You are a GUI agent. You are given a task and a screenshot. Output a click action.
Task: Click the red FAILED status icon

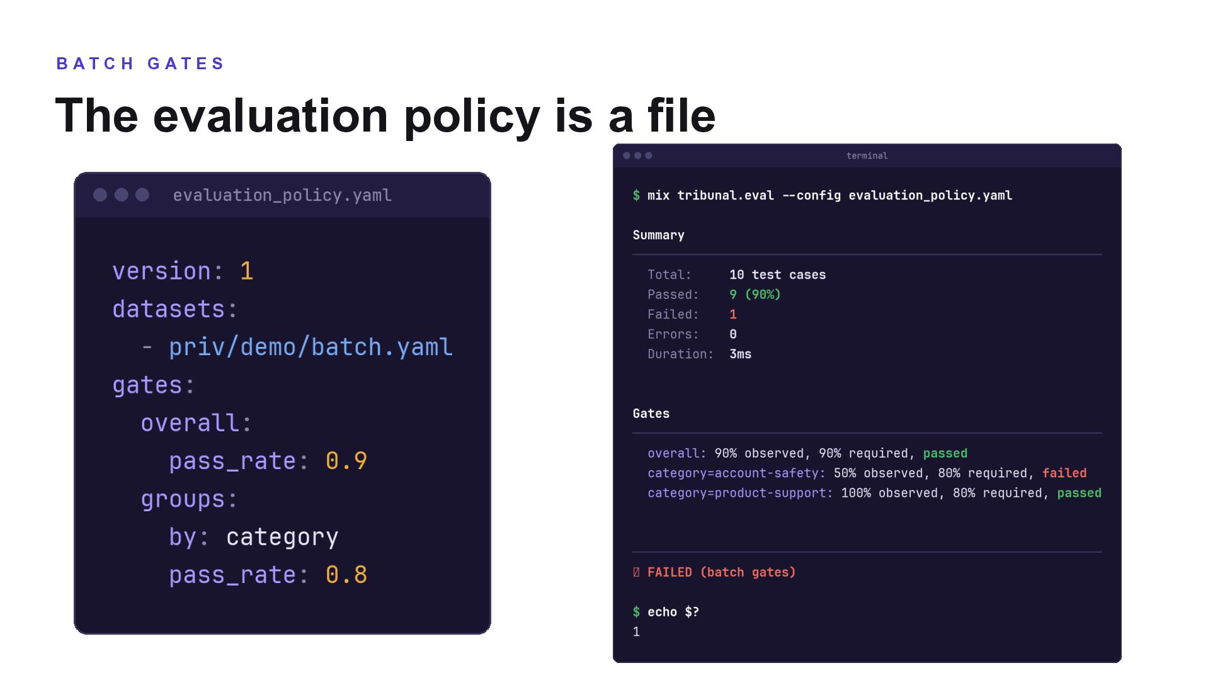click(x=636, y=572)
